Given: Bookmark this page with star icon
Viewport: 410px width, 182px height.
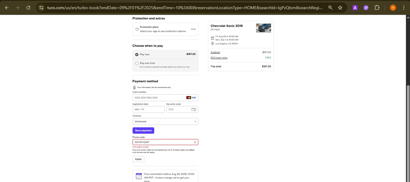Looking at the screenshot, I should pyautogui.click(x=340, y=8).
